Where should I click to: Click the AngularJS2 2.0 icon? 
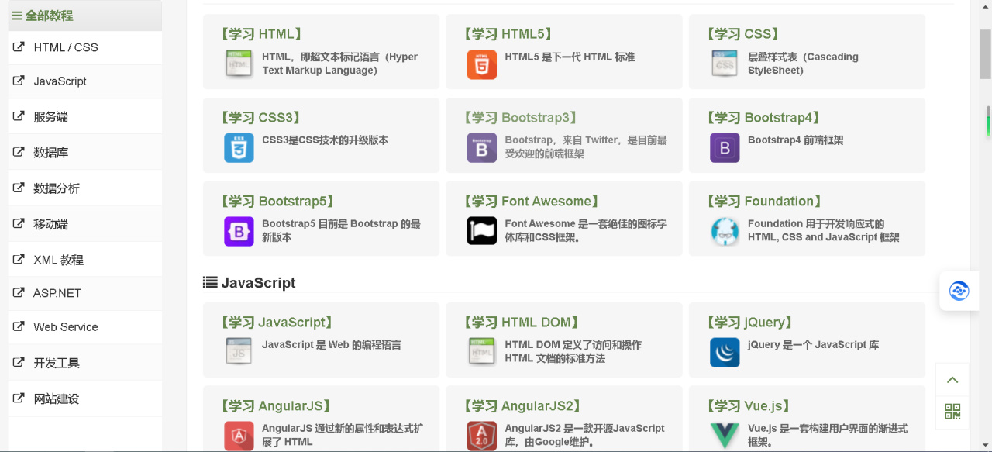pos(482,436)
